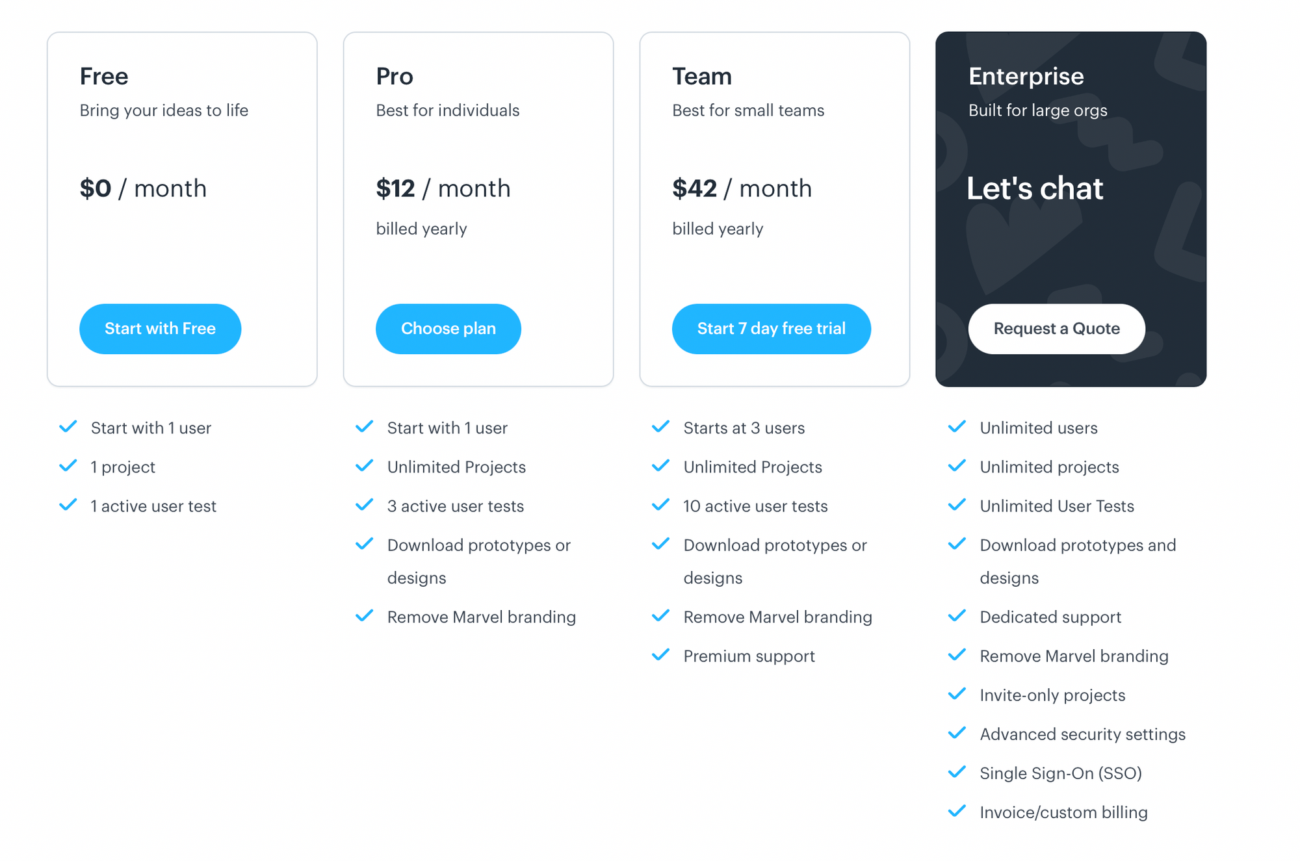Click the $42 / month price
The image size is (1300, 861).
(742, 188)
